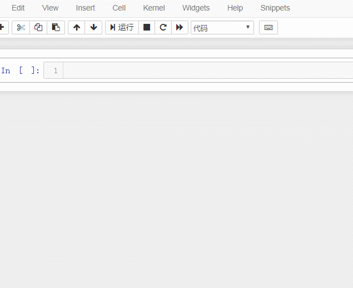This screenshot has height=288, width=353.
Task: Open the Kernel menu
Action: pyautogui.click(x=154, y=8)
